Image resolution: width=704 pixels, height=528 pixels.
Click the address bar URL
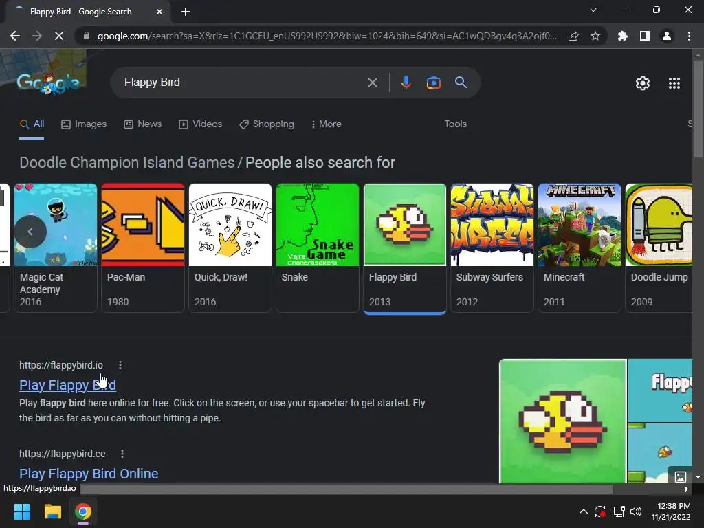(x=327, y=36)
